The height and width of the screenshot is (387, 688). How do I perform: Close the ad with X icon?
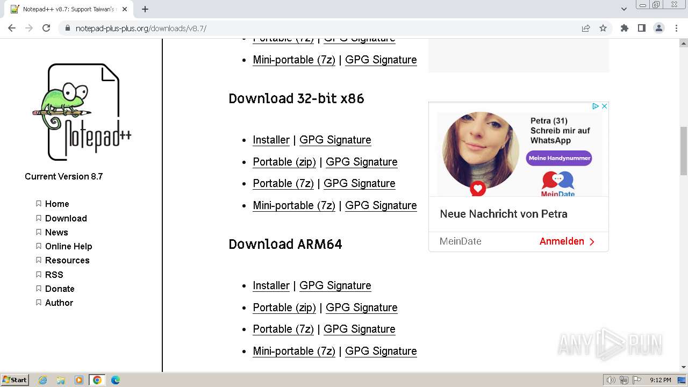point(604,106)
